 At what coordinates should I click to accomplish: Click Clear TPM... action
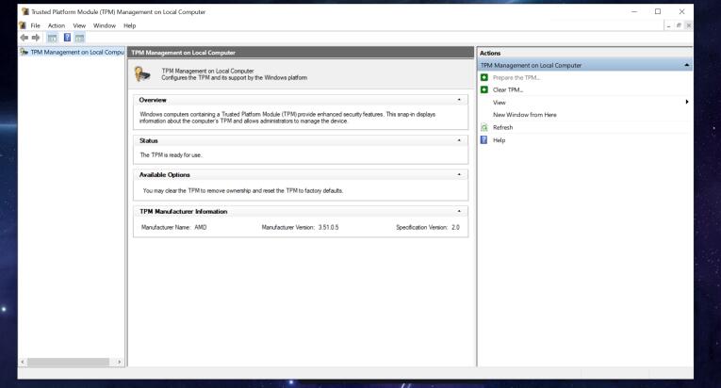(508, 89)
